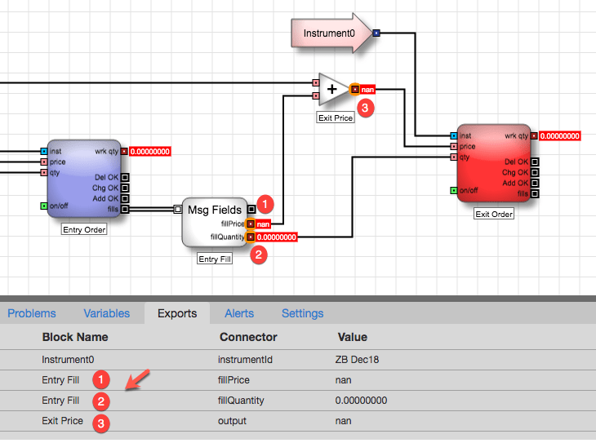Click Entry Order 0.00000000 wrk qty value
The image size is (596, 443).
(x=150, y=152)
